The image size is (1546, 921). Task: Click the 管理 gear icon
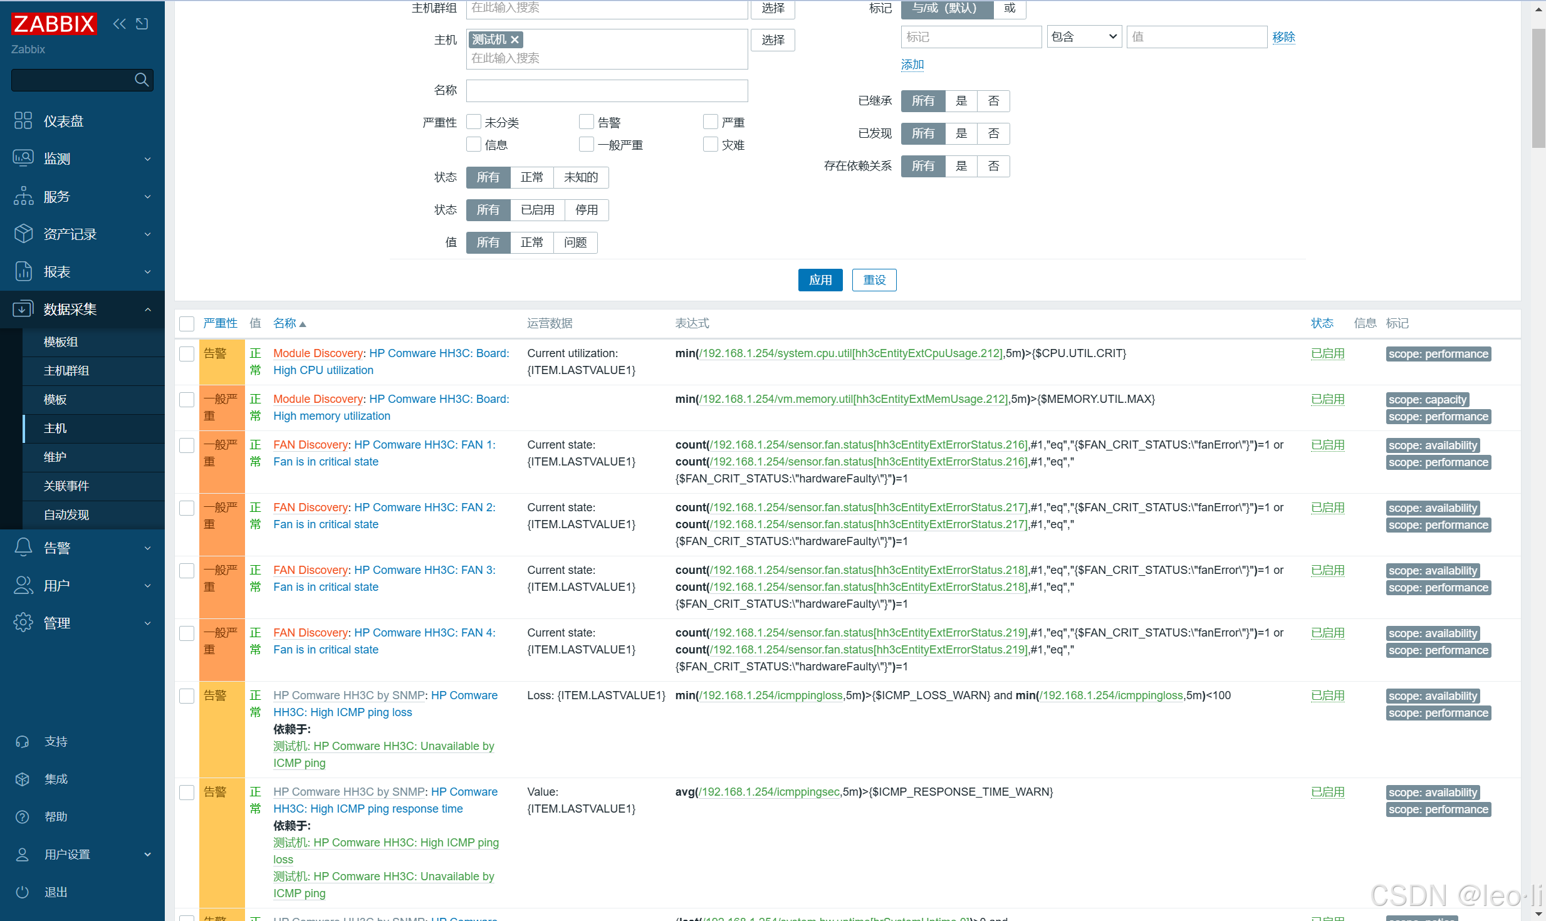tap(23, 623)
